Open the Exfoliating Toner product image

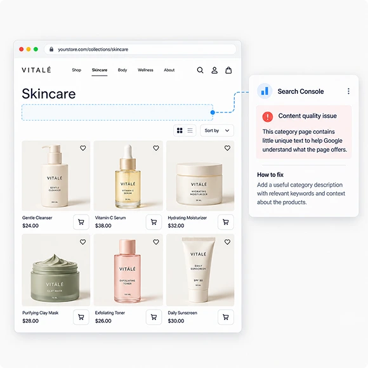coord(128,270)
